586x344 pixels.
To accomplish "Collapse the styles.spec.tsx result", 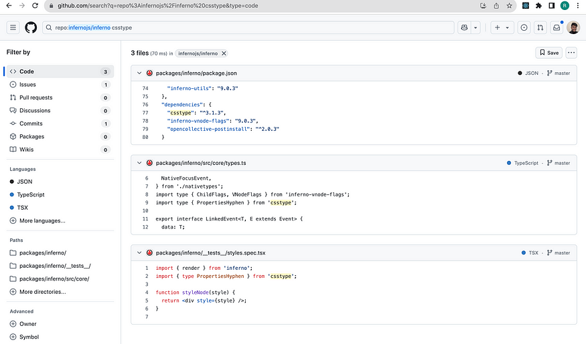I will [139, 252].
